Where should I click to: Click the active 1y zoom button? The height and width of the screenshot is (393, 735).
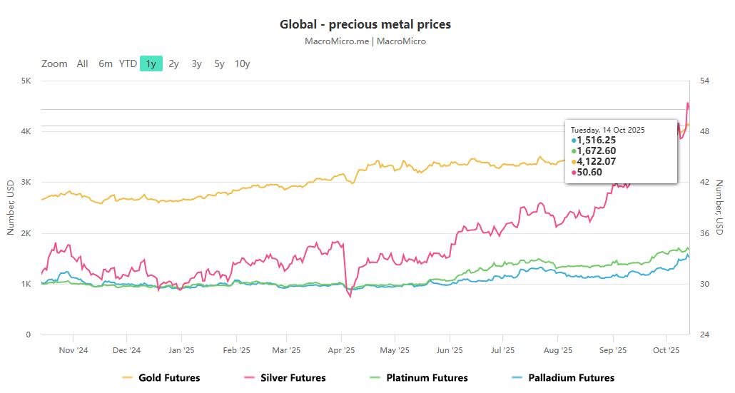151,63
